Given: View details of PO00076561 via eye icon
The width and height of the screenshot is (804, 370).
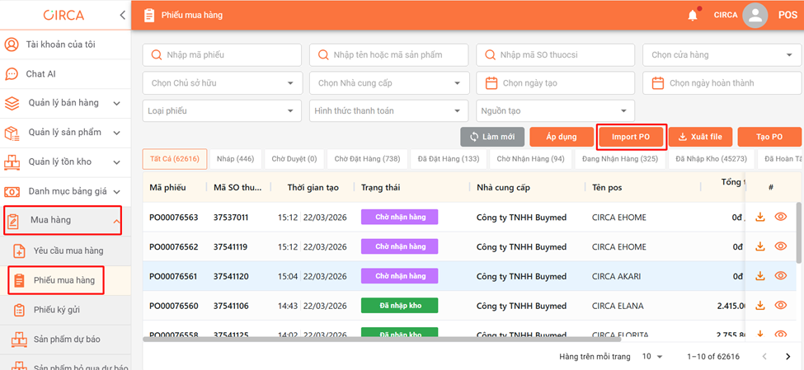Looking at the screenshot, I should 780,276.
